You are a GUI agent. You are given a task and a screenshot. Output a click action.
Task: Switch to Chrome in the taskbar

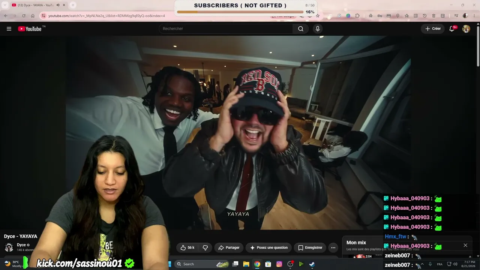257,264
